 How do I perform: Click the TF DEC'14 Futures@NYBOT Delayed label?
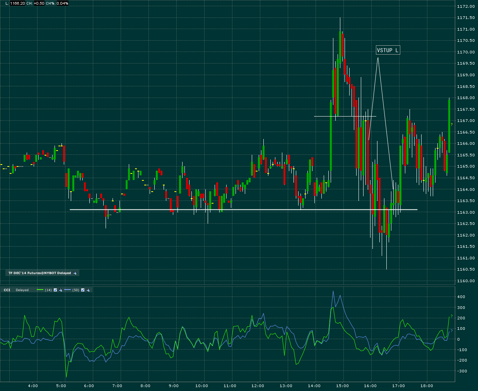(x=40, y=273)
